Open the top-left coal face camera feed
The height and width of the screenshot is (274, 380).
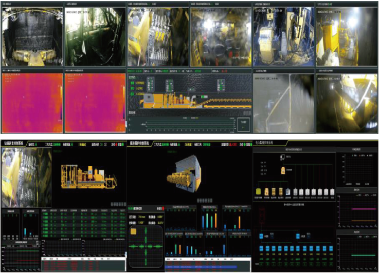click(32, 37)
